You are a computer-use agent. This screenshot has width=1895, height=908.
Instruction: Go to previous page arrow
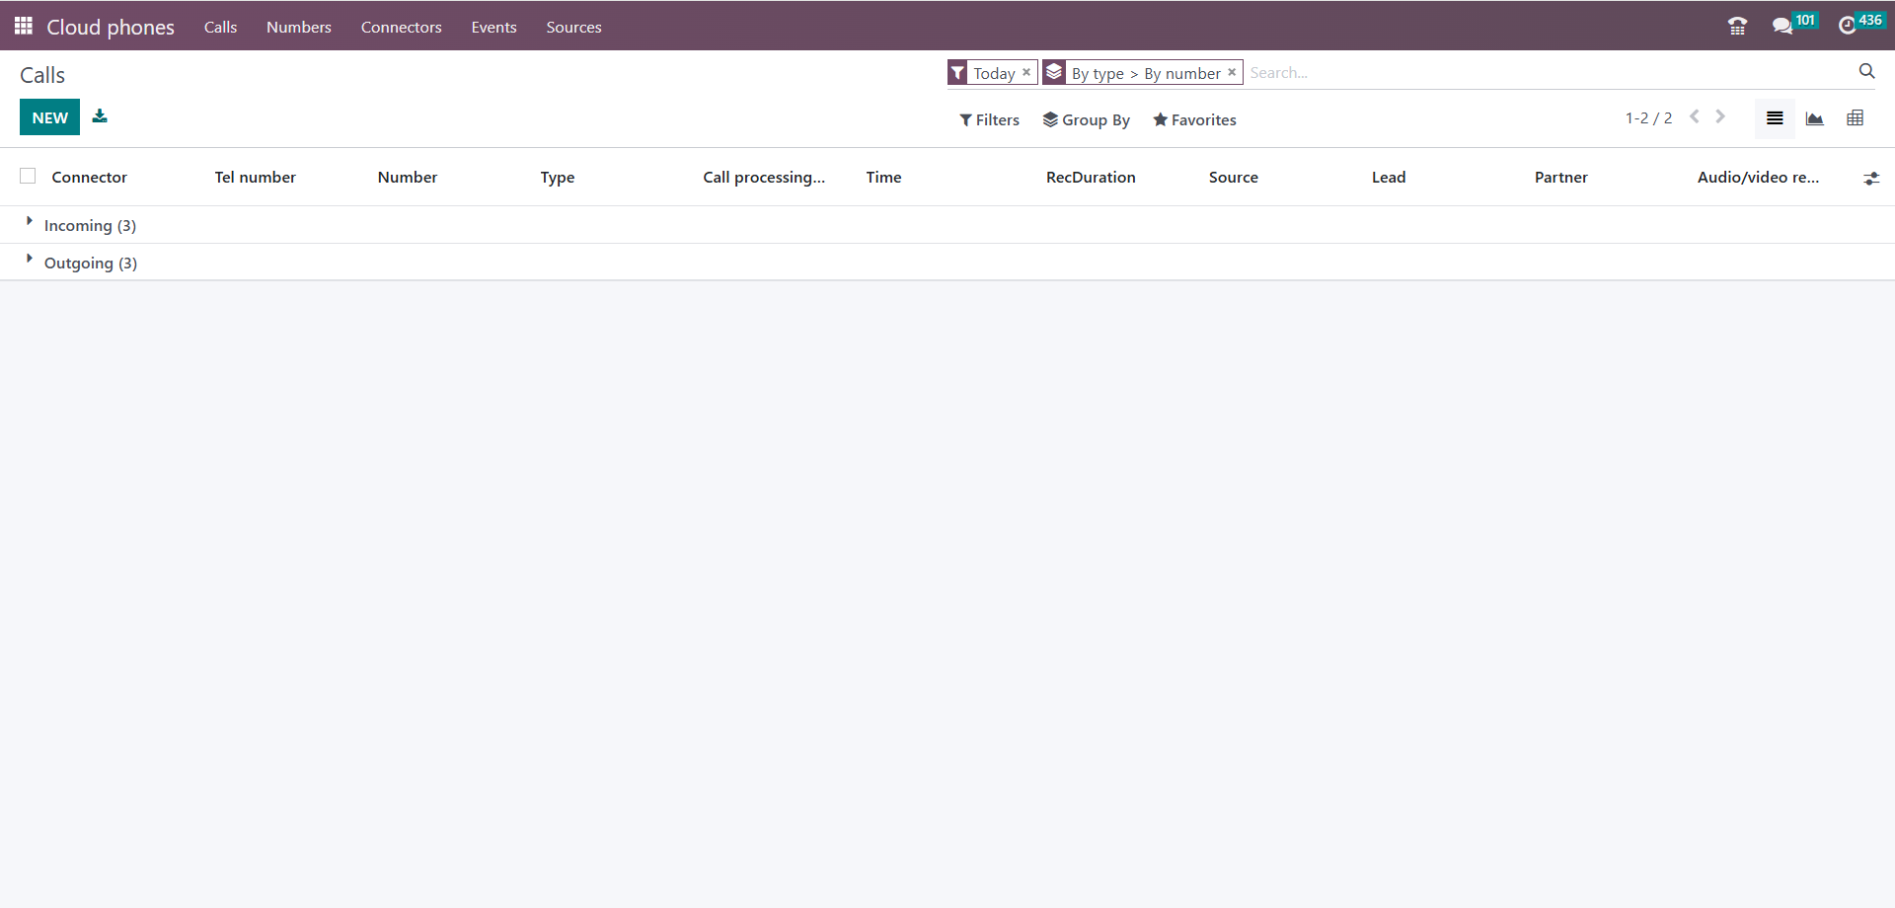tap(1695, 116)
